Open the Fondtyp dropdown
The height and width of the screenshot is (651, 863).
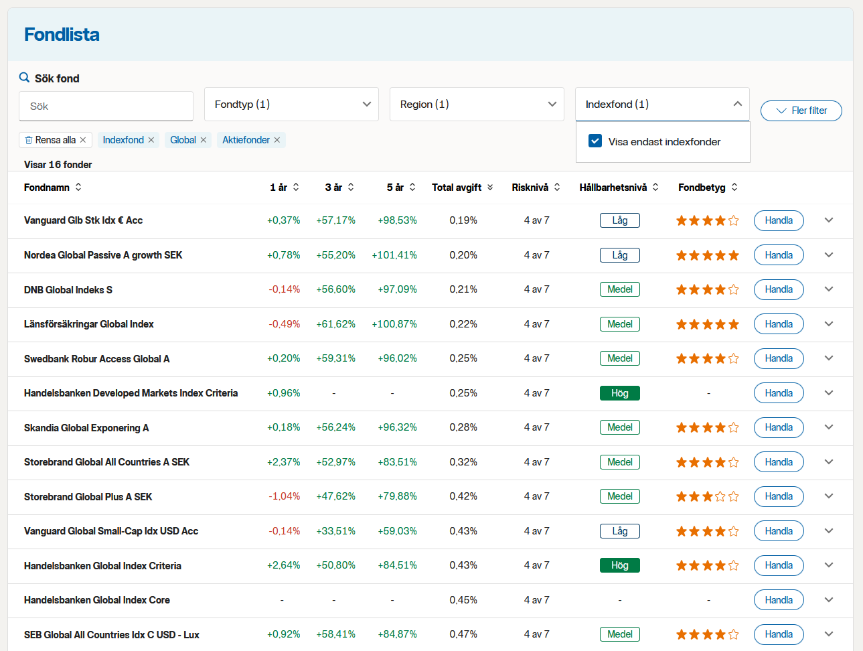click(x=291, y=104)
